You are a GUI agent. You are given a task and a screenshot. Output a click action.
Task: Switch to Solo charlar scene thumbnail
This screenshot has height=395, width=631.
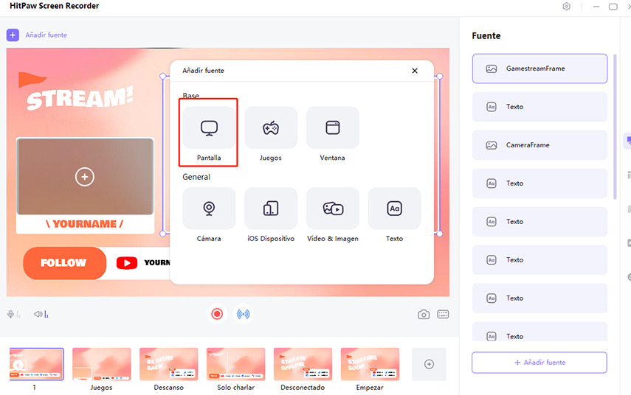pyautogui.click(x=236, y=364)
